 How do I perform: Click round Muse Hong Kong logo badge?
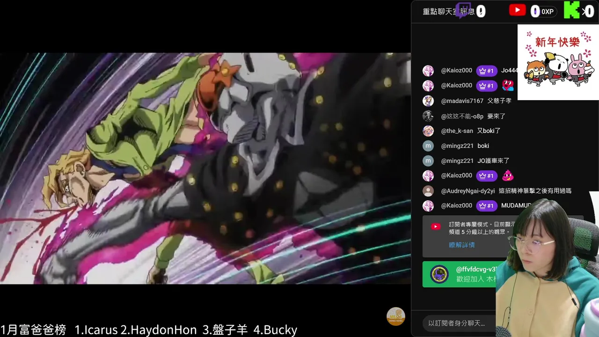coord(395,316)
